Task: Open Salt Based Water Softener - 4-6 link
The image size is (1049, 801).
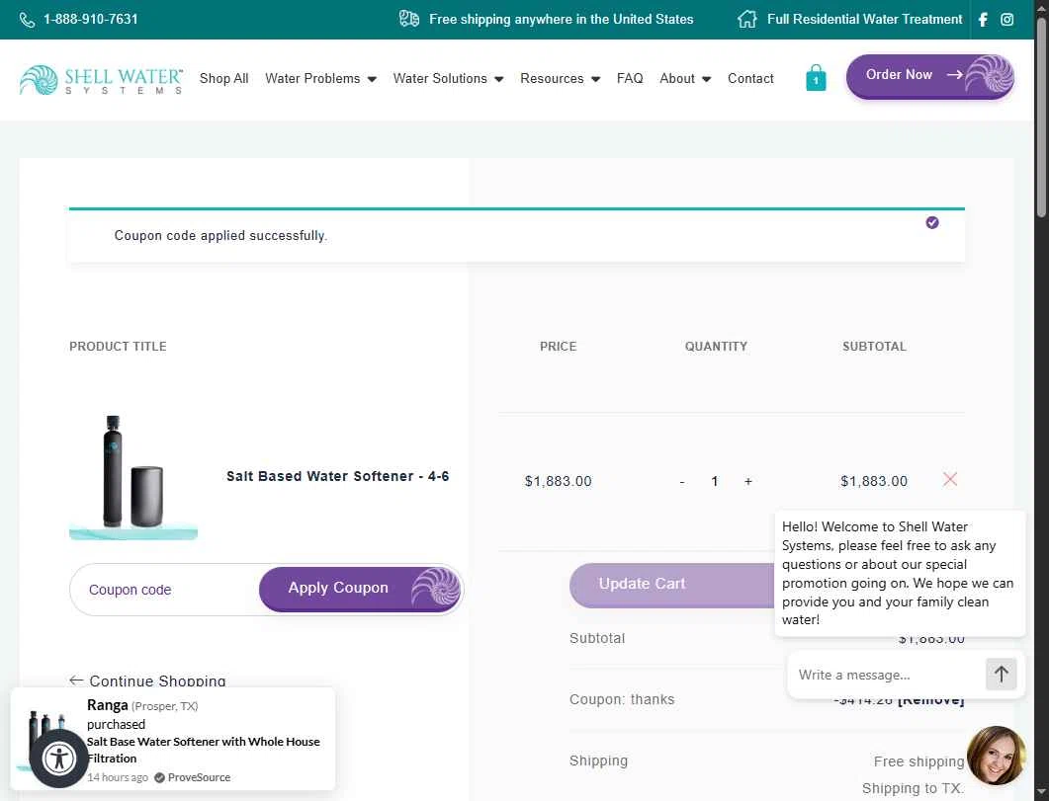Action: (337, 476)
